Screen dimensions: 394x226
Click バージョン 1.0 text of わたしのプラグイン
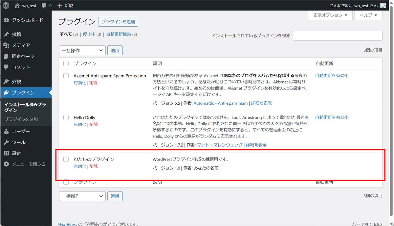(x=166, y=168)
